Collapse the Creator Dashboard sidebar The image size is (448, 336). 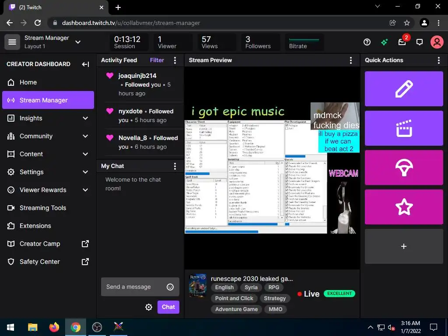[85, 64]
